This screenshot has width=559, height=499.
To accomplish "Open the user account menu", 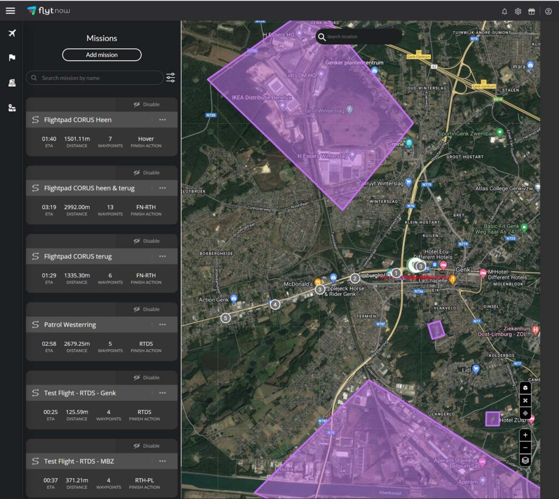I will pos(549,11).
